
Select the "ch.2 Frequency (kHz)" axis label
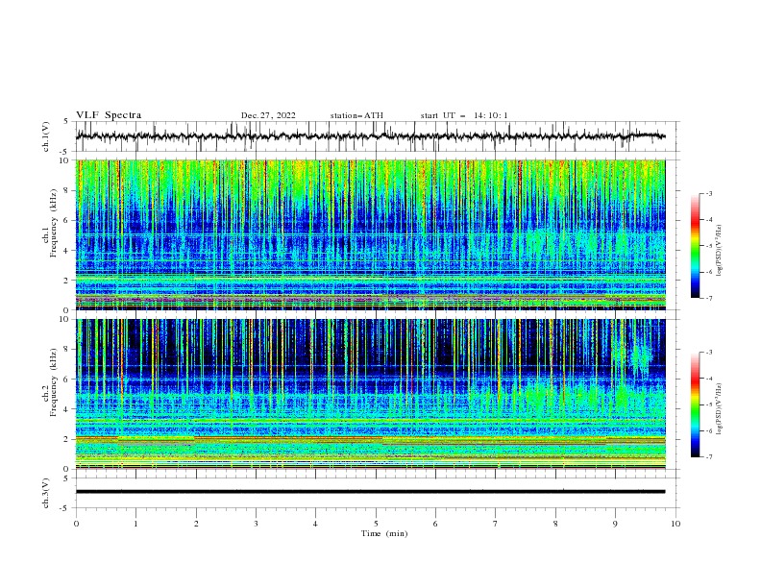[x=50, y=382]
